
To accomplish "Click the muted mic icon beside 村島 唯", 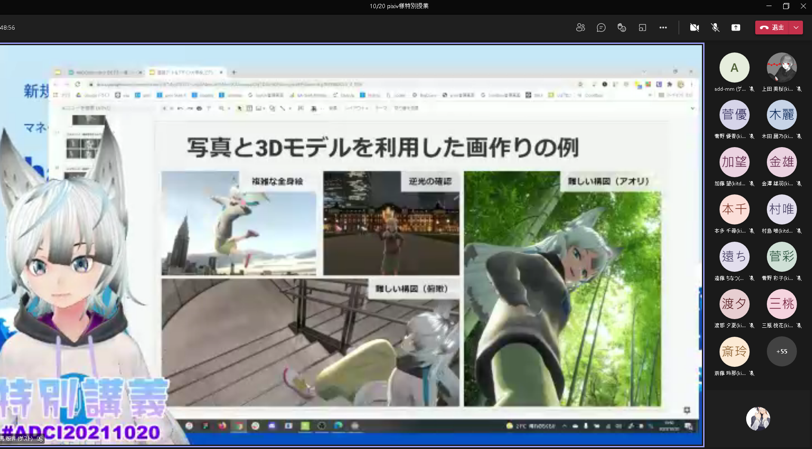I will click(x=799, y=231).
